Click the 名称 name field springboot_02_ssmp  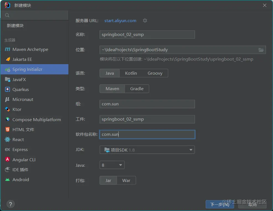pos(147,35)
